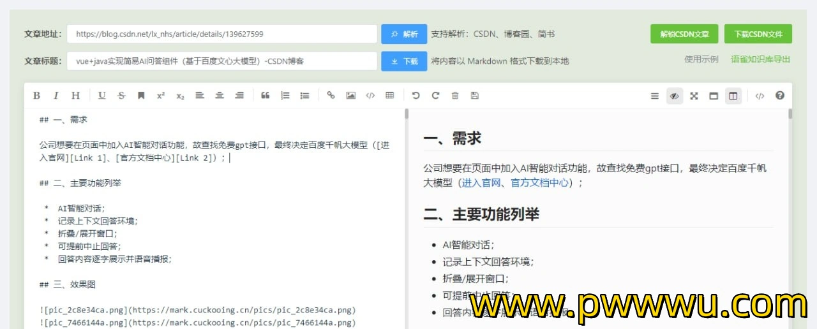Apply subscript formatting
The height and width of the screenshot is (329, 817).
pos(180,96)
